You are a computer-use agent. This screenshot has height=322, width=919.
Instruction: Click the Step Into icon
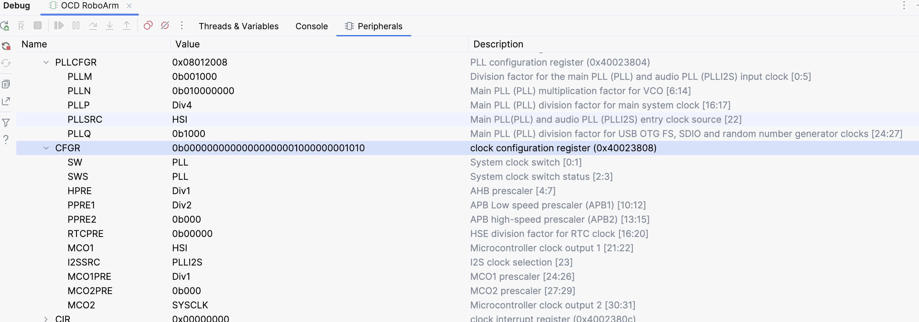[110, 26]
